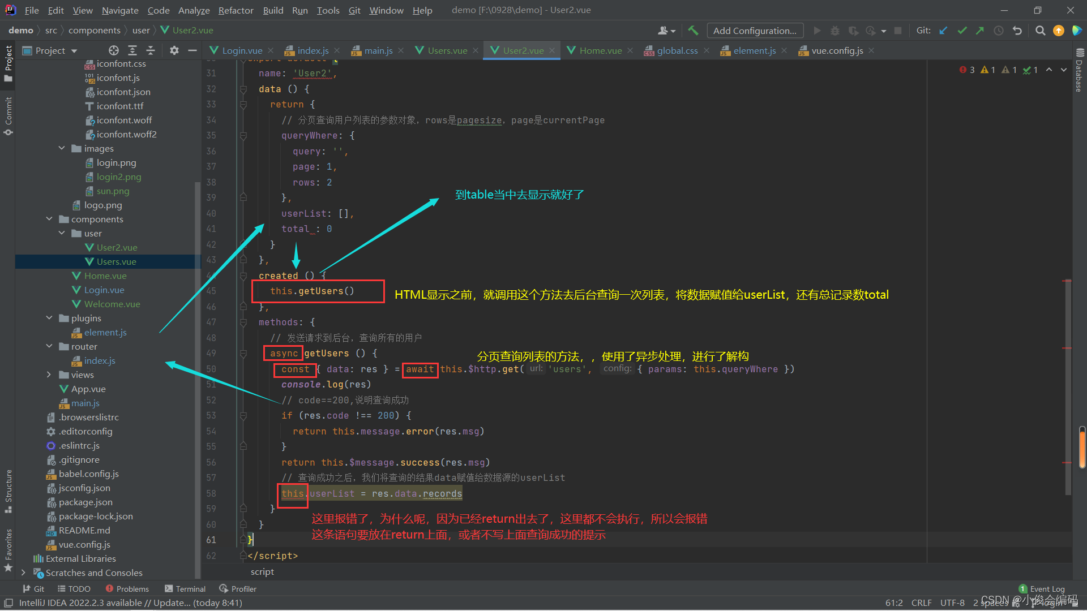The image size is (1087, 611).
Task: Expand the views folder
Action: pyautogui.click(x=49, y=375)
